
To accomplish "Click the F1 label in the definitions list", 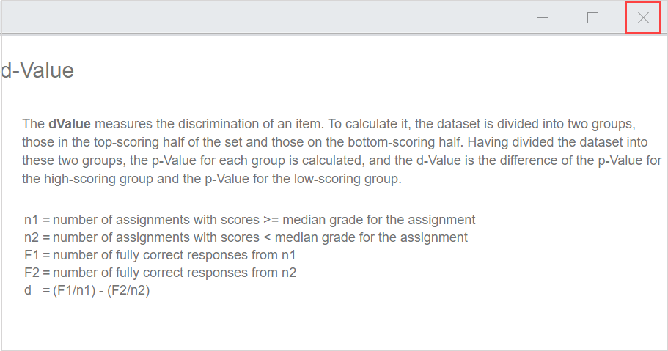I will (x=31, y=255).
